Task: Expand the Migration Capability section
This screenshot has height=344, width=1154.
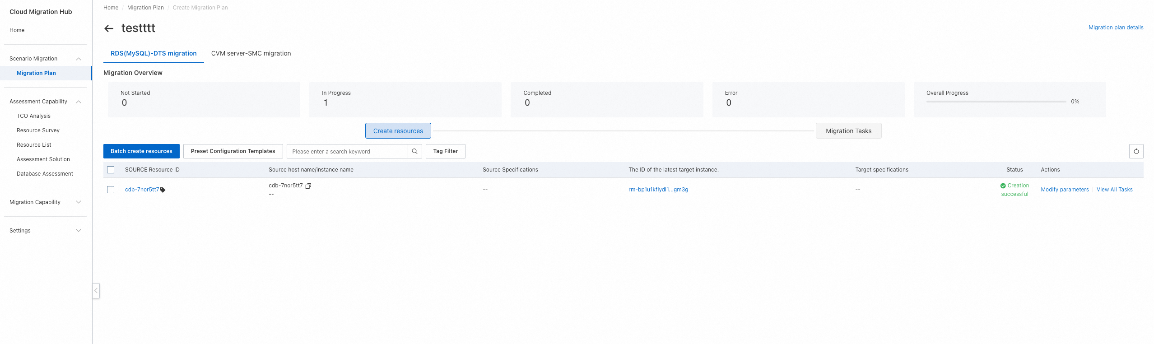Action: coord(79,202)
